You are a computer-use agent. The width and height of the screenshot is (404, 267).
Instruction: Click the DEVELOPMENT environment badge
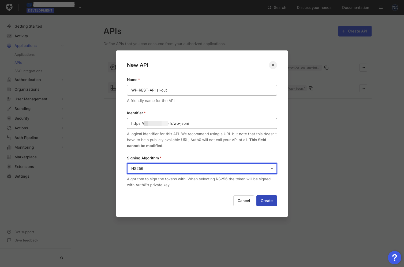coord(40,10)
